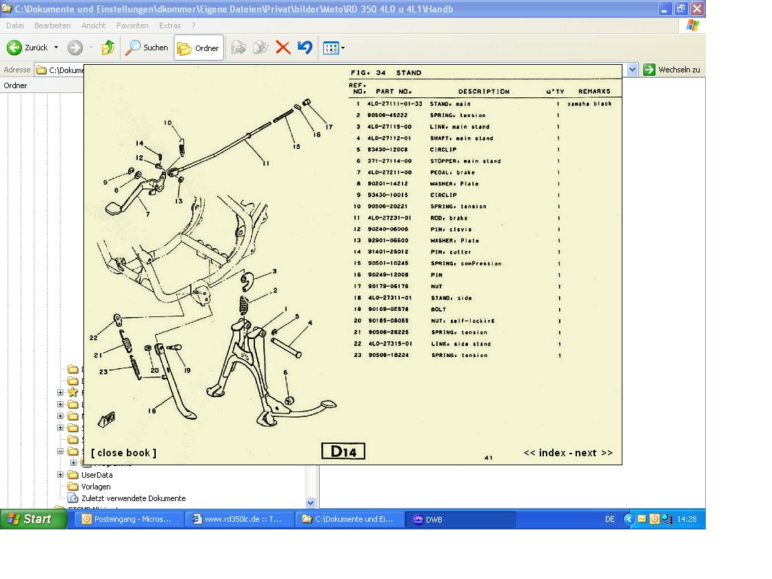This screenshot has height=579, width=772.
Task: Click the 'FIG. 34 STAND' heading
Action: (x=386, y=73)
